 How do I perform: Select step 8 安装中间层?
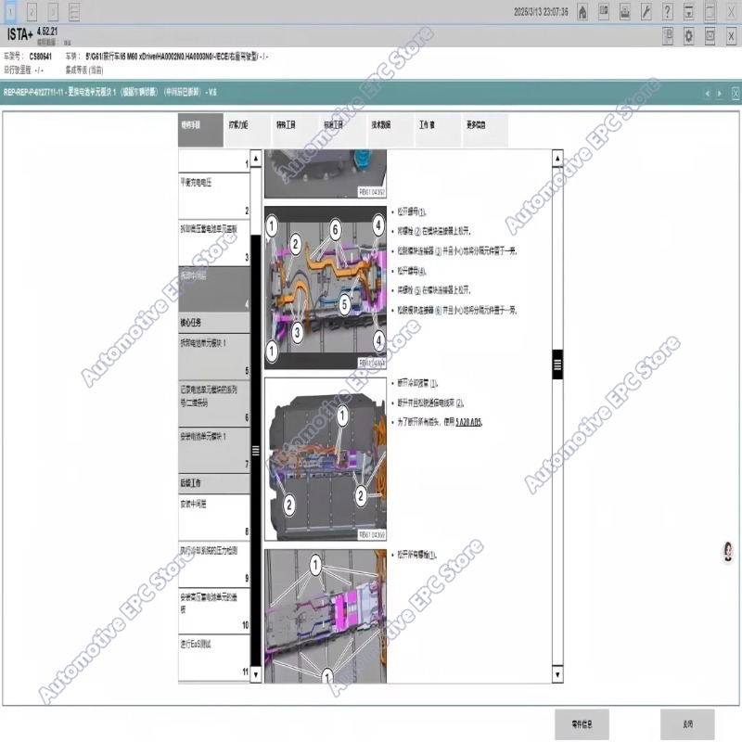[214, 517]
